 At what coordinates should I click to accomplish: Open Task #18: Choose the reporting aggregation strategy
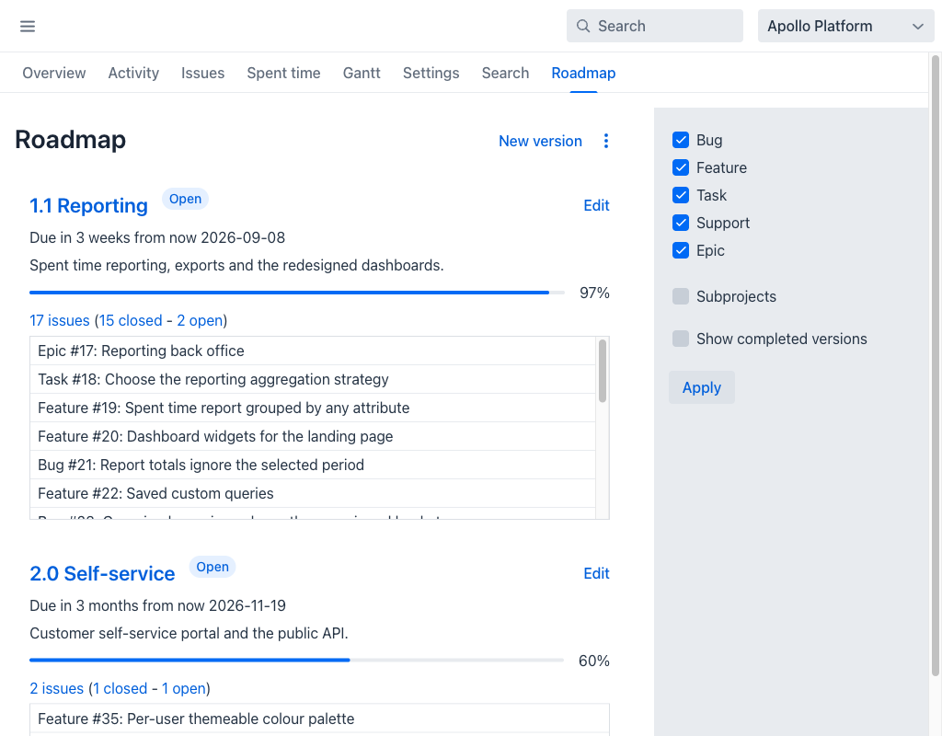213,380
